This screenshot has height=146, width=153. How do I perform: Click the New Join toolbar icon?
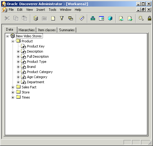coord(70,18)
